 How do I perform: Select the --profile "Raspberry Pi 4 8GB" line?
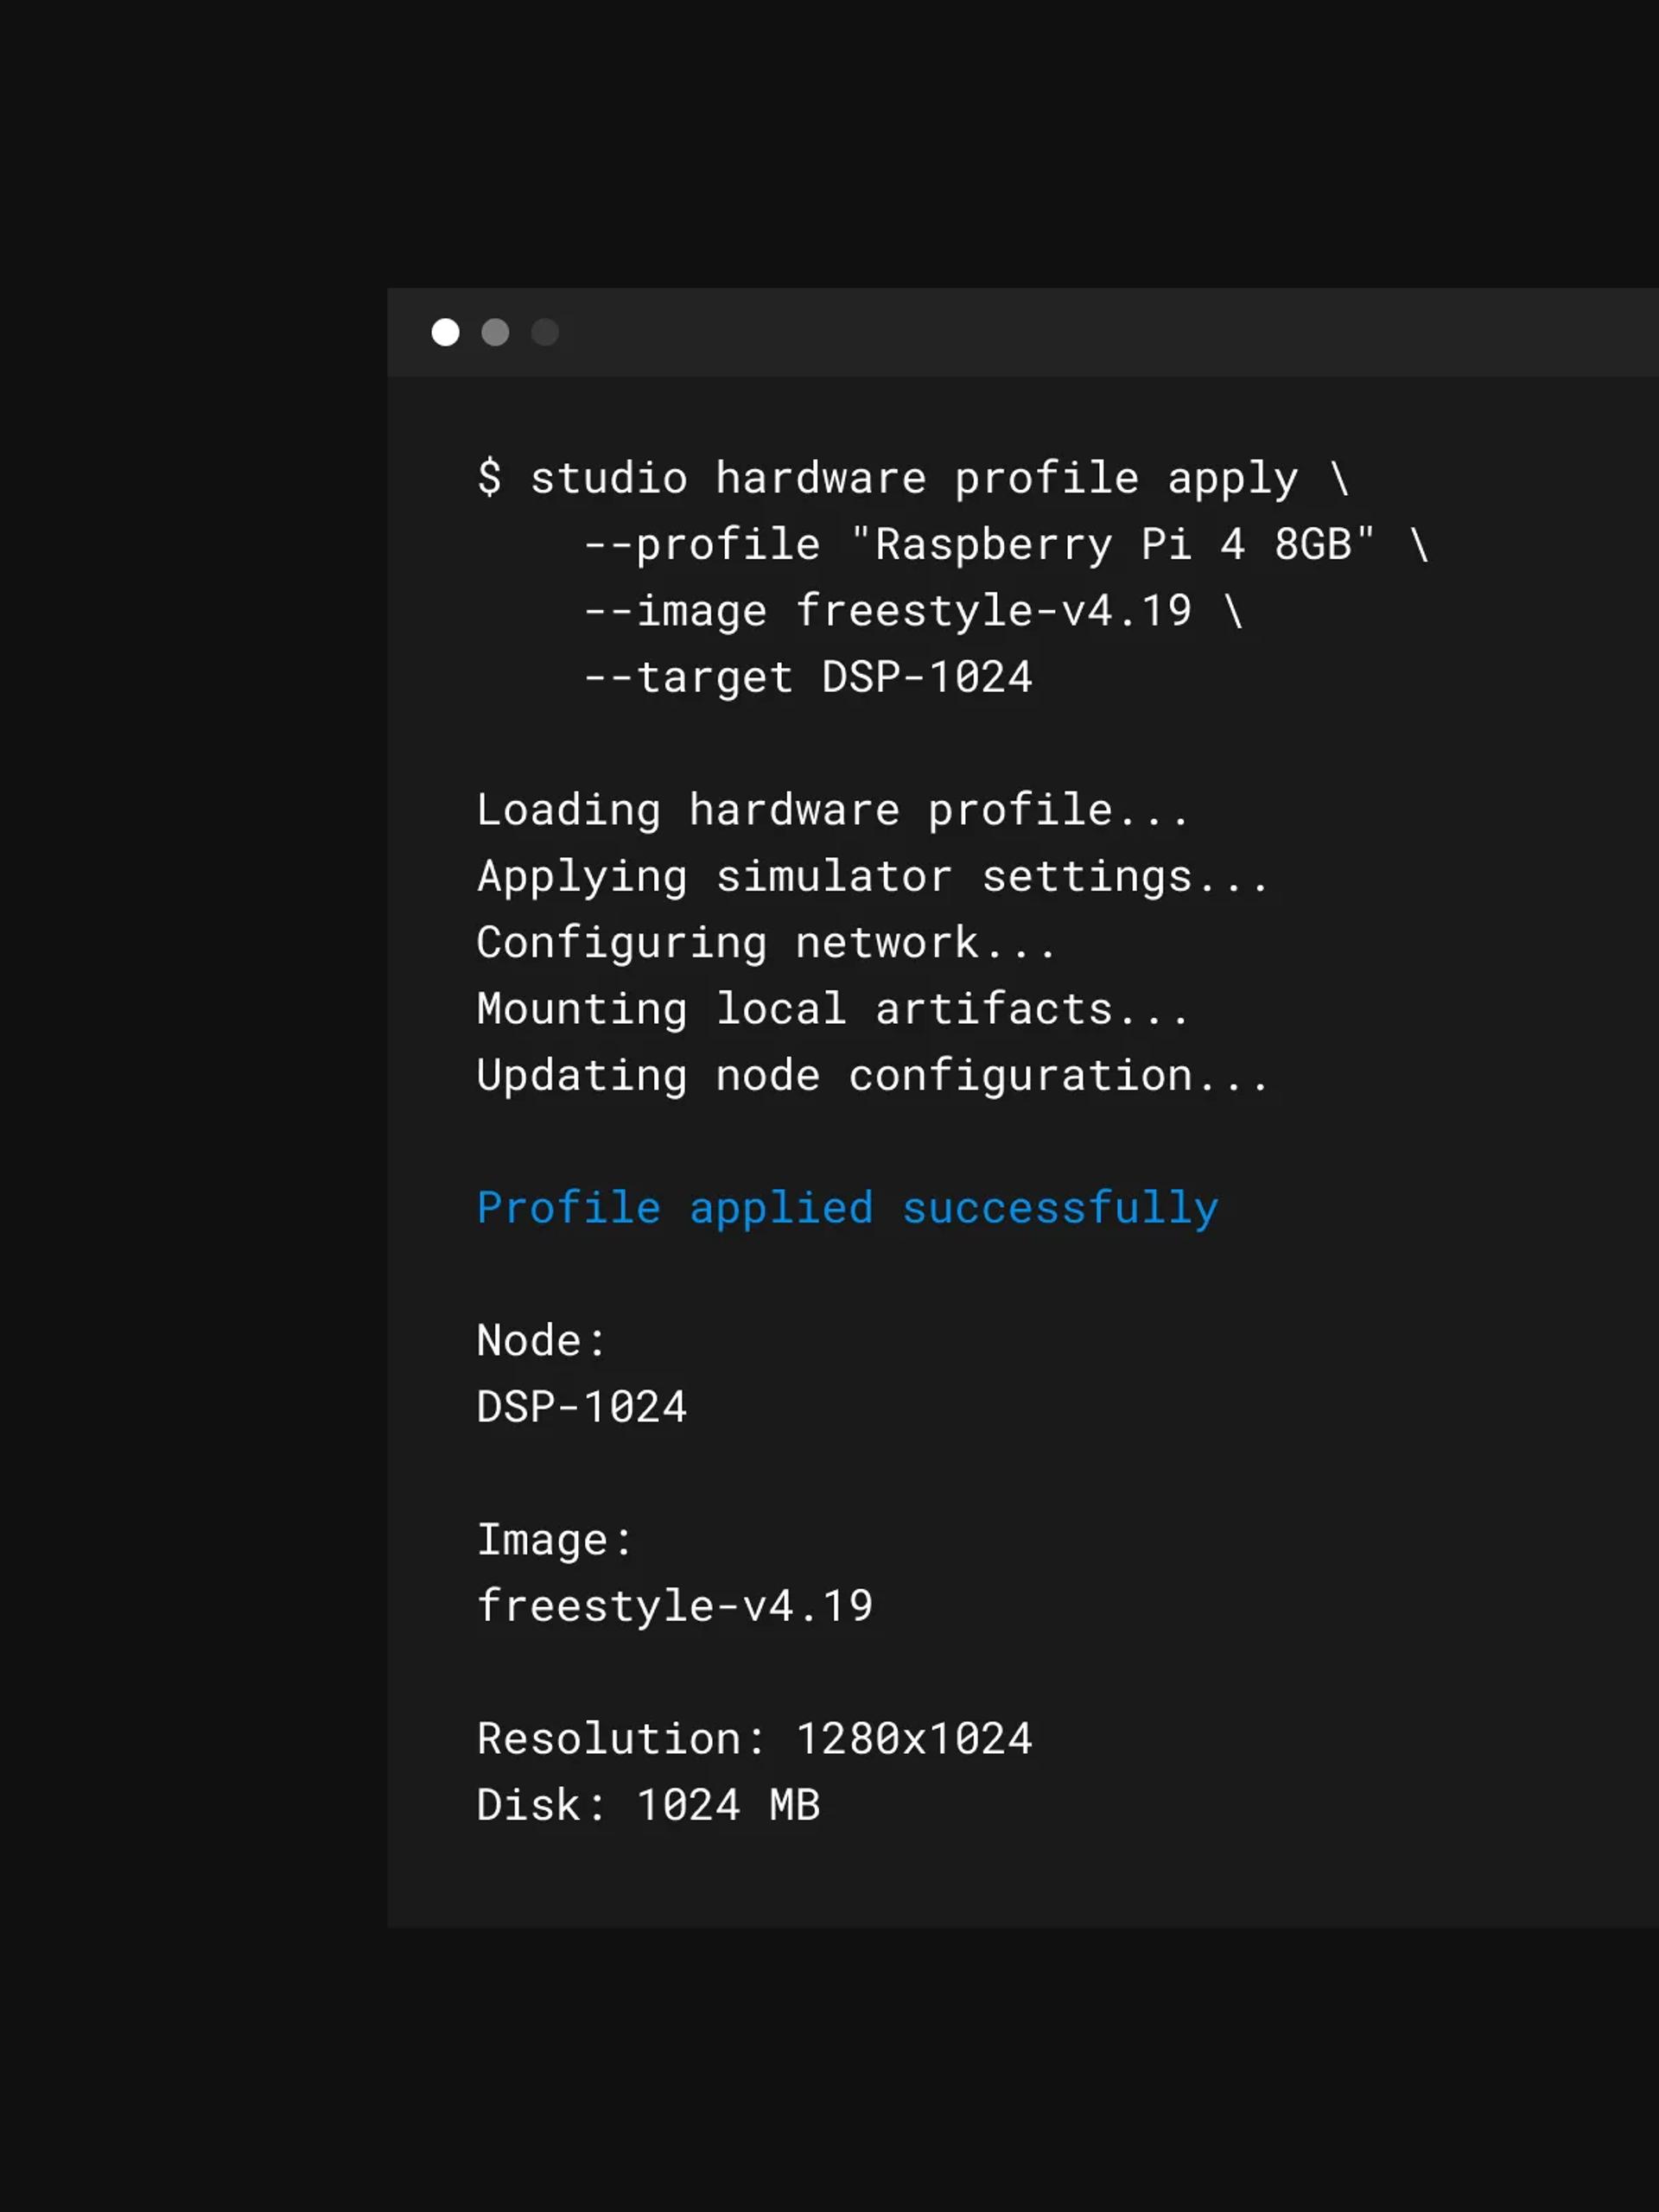(x=1006, y=545)
